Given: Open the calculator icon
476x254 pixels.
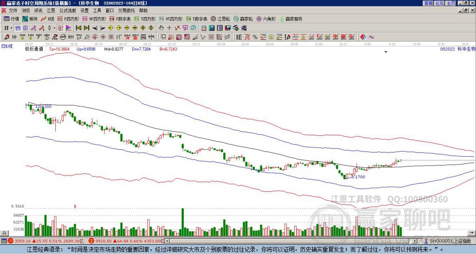Looking at the screenshot, I should pos(212,28).
